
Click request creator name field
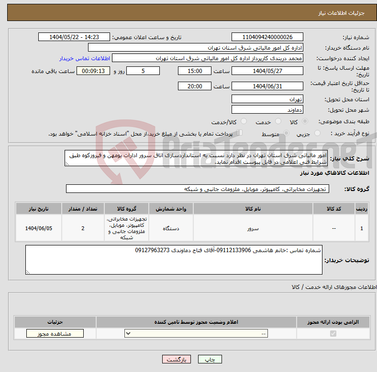[x=208, y=58]
